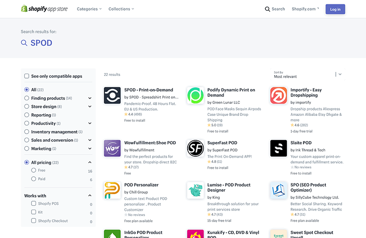Click the Slaite POD black icon
The height and width of the screenshot is (238, 366).
point(279,148)
